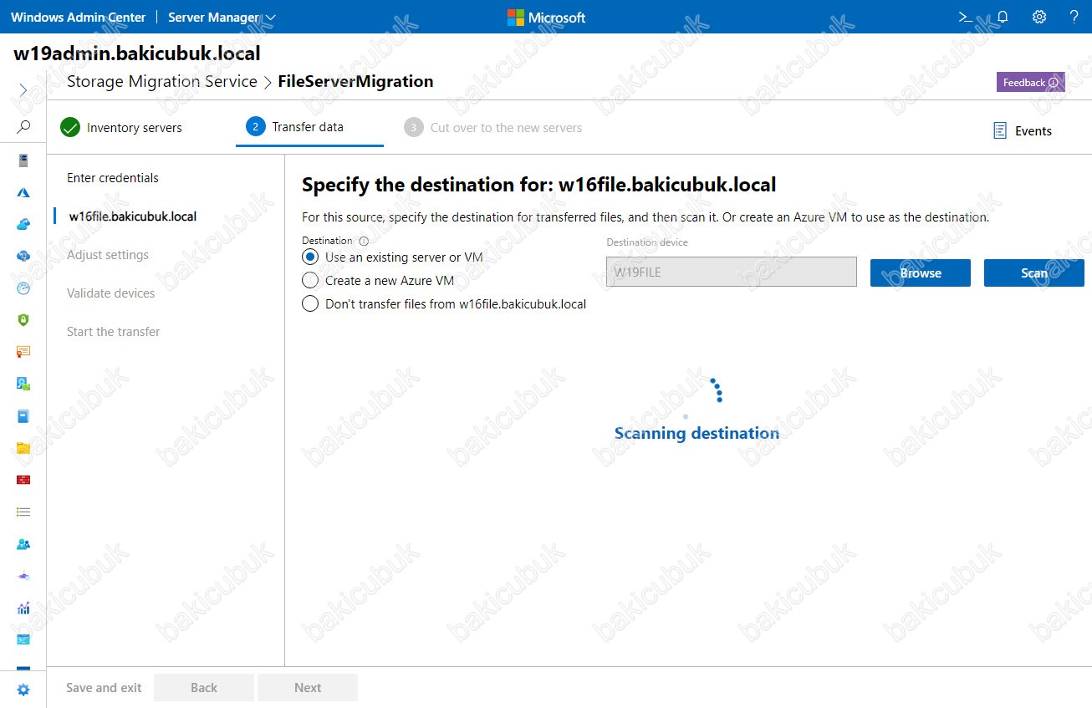Screen dimensions: 1092x708
Task: Click the Scan button
Action: (x=1034, y=273)
